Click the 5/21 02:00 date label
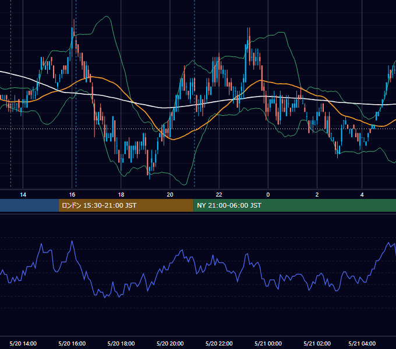396x349 pixels. click(317, 343)
